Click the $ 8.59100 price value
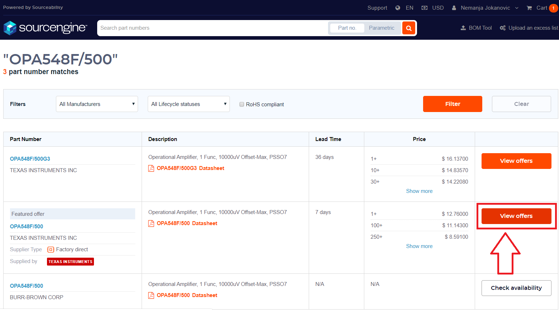This screenshot has width=559, height=311. coord(456,237)
